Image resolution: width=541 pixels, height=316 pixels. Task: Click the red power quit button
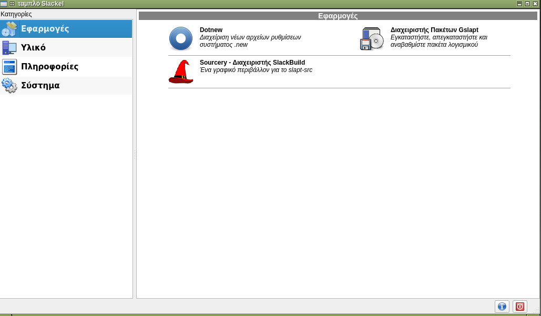point(520,307)
